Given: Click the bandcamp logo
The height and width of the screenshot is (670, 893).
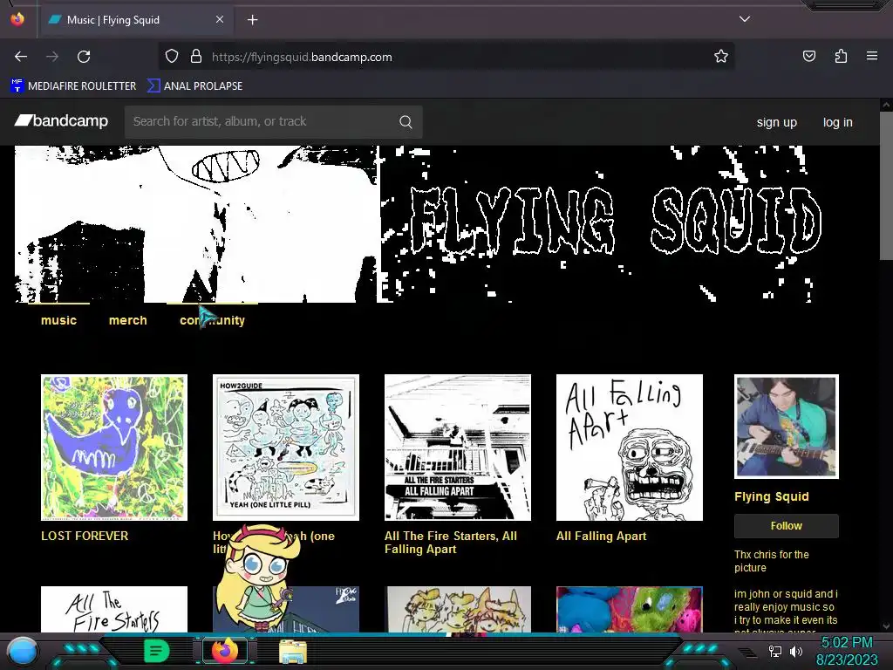Looking at the screenshot, I should pyautogui.click(x=61, y=120).
